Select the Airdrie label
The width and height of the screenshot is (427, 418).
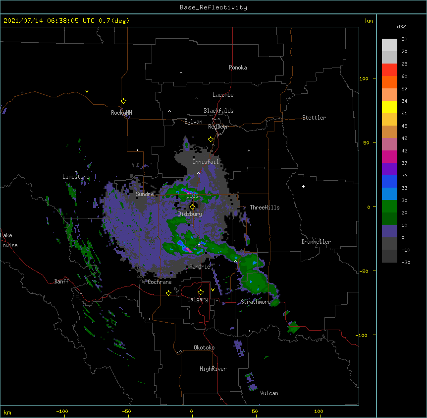click(200, 267)
